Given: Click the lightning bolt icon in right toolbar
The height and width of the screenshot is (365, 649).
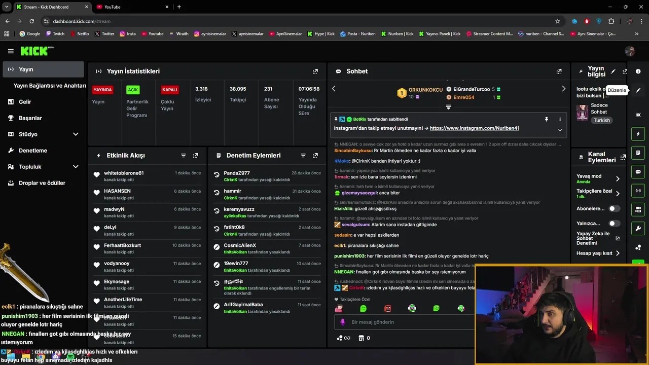Looking at the screenshot, I should 638,134.
